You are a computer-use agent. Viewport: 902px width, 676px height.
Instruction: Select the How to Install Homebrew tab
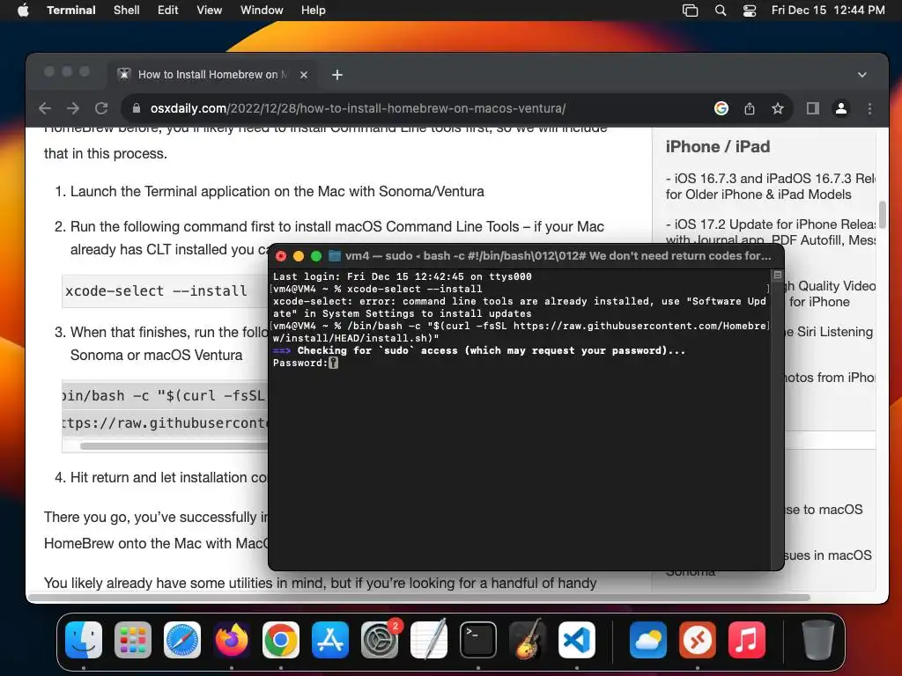point(213,75)
